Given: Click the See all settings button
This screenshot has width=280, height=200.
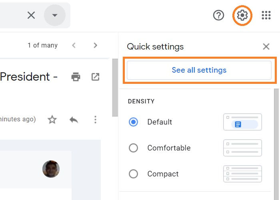Looking at the screenshot, I should coord(199,70).
